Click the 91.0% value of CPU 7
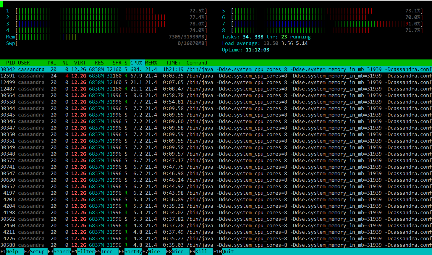432x255 pixels. (x=413, y=24)
